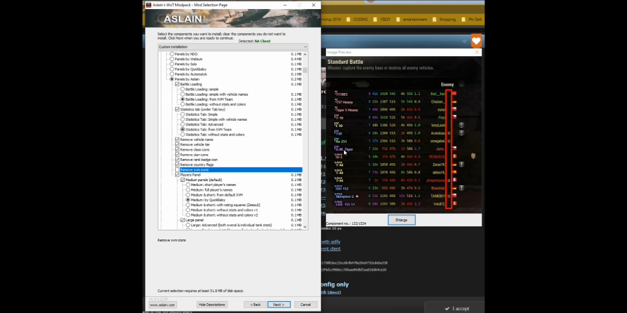This screenshot has width=627, height=313.
Task: Click the Hide Descriptions button
Action: coord(211,305)
